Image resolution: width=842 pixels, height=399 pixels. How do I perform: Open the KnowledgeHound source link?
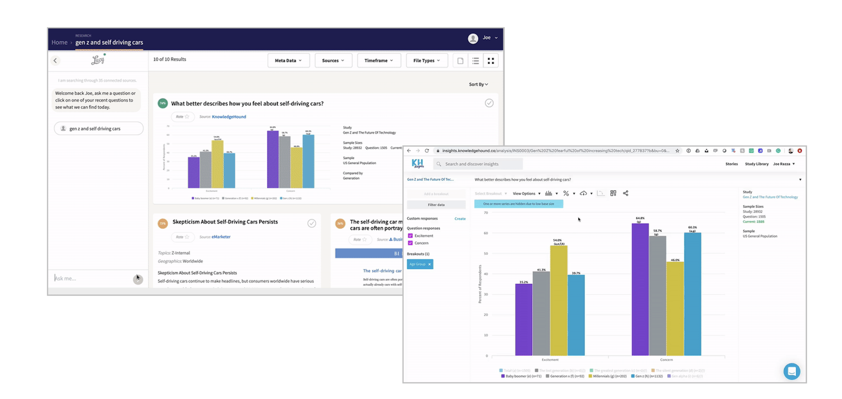pos(229,117)
